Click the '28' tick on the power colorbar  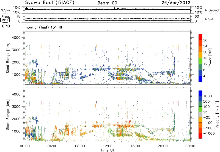pos(205,40)
